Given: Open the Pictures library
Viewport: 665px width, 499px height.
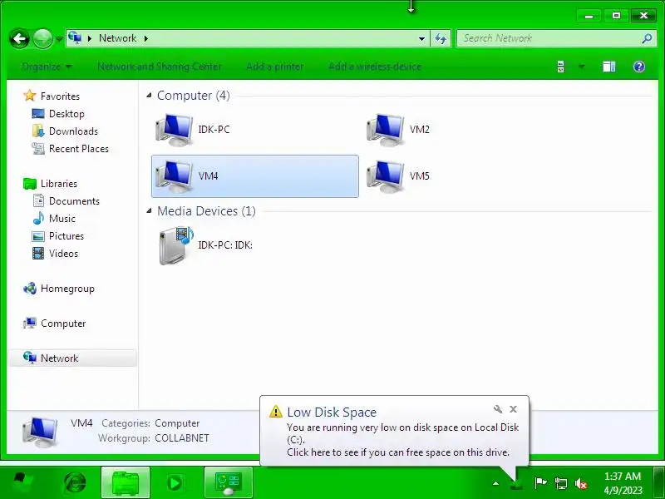Looking at the screenshot, I should (66, 236).
